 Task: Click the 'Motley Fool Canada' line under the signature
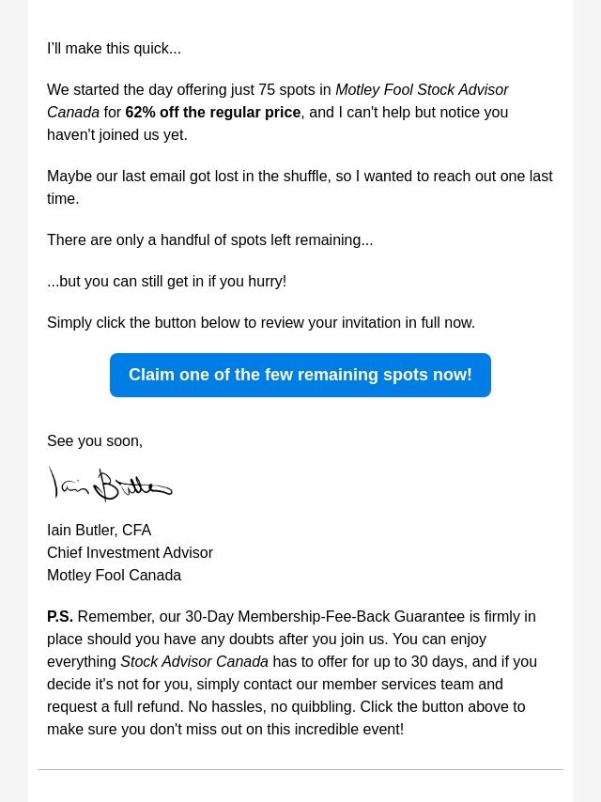[x=114, y=576]
